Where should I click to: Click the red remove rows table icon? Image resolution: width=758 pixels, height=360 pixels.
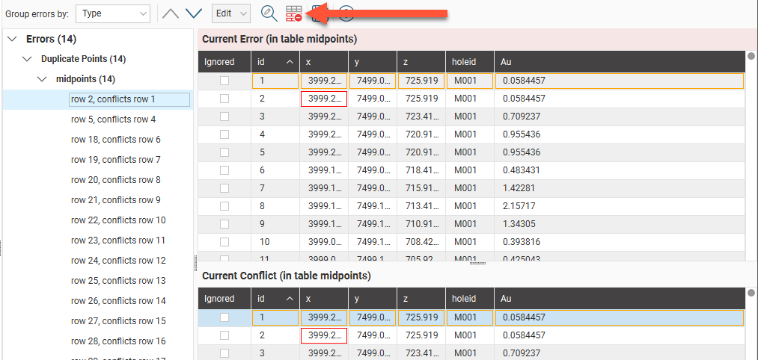point(293,13)
